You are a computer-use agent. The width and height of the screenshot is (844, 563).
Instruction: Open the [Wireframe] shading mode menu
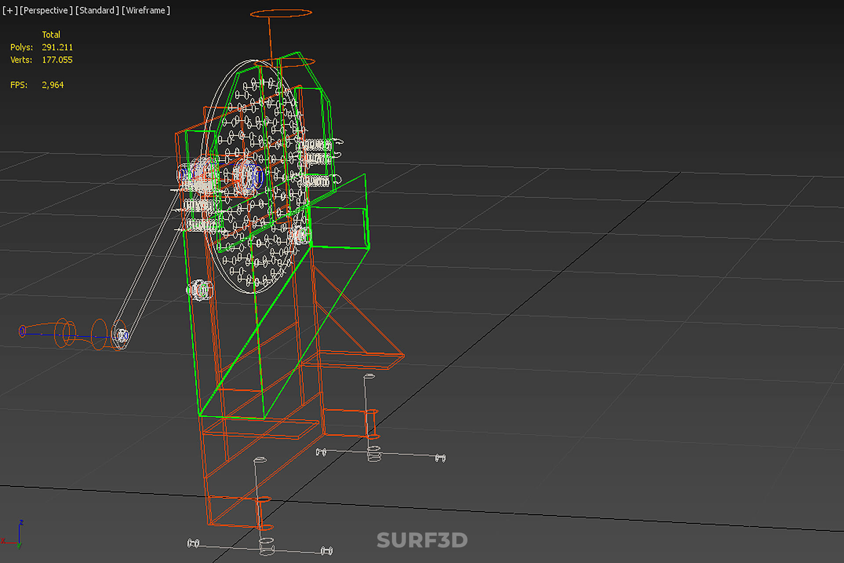[146, 10]
